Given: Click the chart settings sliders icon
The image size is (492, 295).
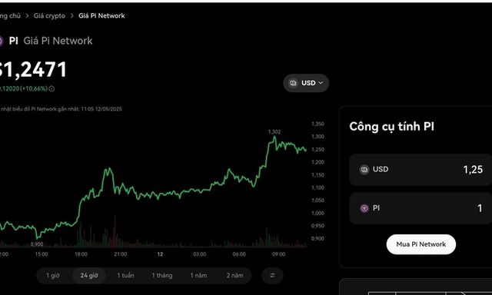Looking at the screenshot, I should [272, 275].
